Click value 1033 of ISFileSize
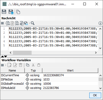 (x=46, y=79)
